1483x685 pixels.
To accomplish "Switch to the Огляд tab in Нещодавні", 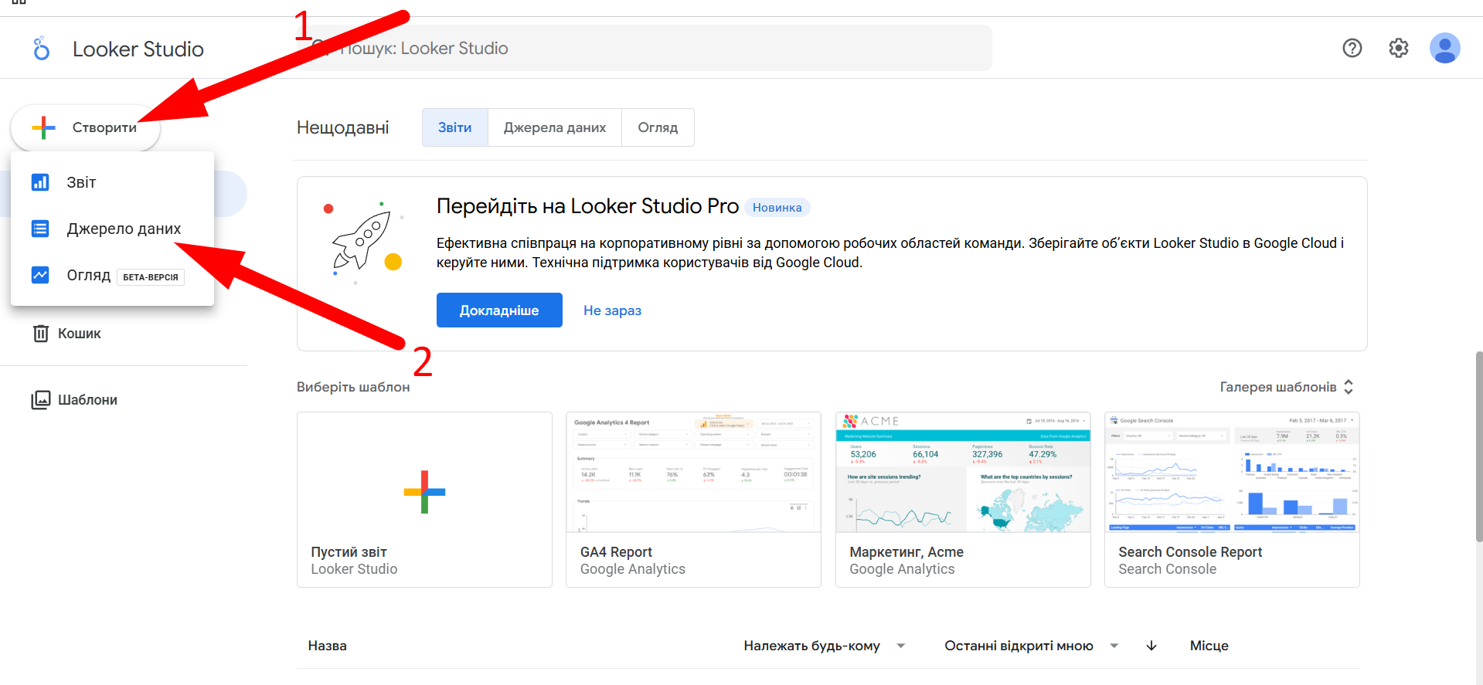I will (658, 127).
